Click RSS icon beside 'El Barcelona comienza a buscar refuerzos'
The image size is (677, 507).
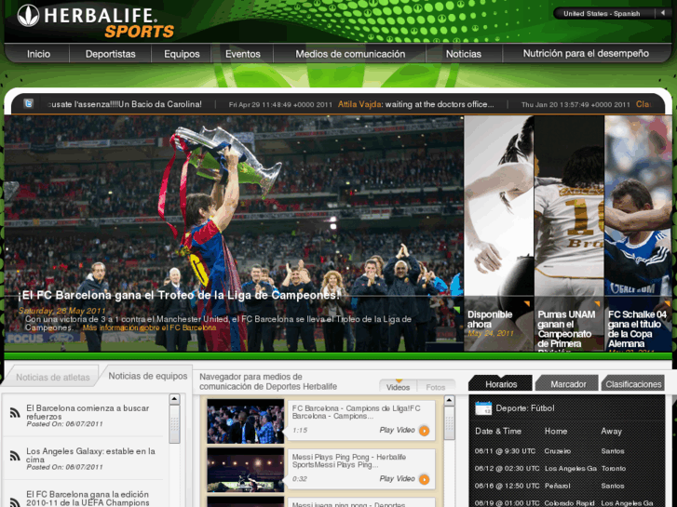pyautogui.click(x=15, y=413)
